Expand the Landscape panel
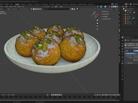This screenshot has height=103, width=138. point(104,17)
